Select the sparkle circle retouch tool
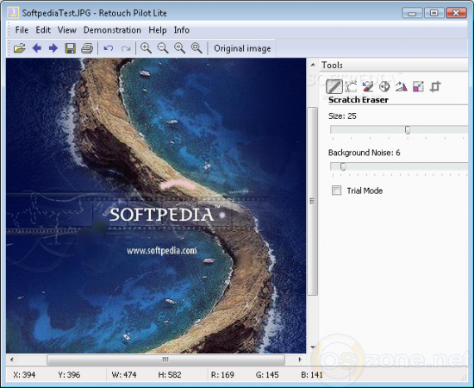474x388 pixels. pos(351,87)
